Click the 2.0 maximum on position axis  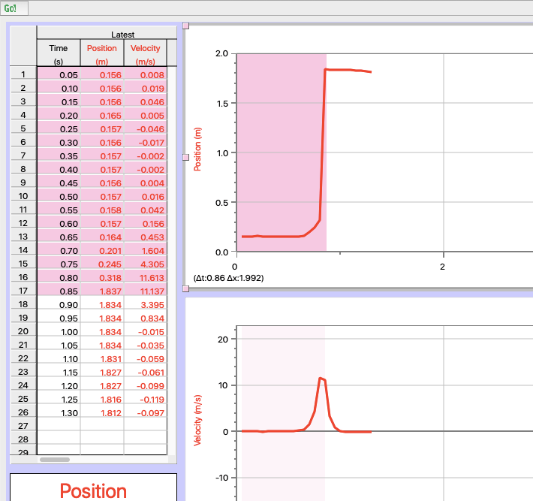tap(221, 54)
